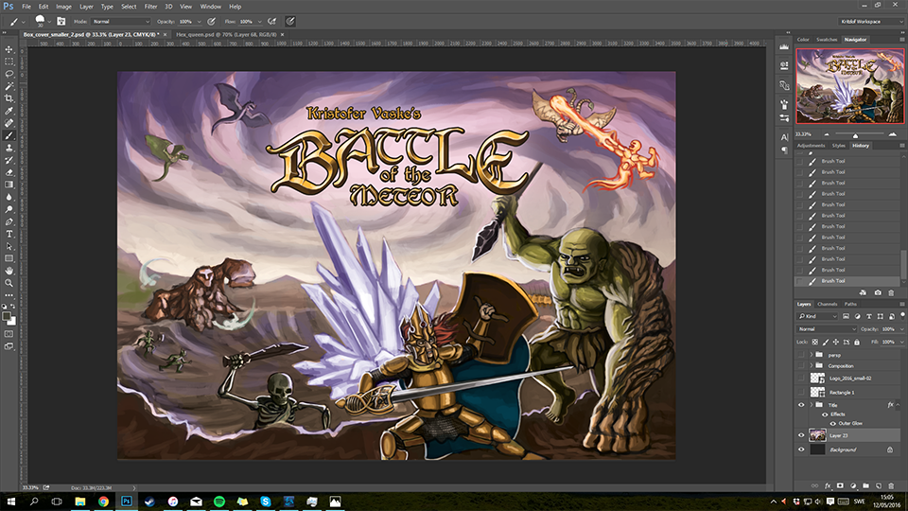This screenshot has width=908, height=511.
Task: Select the Brush tool in toolbox
Action: (x=9, y=135)
